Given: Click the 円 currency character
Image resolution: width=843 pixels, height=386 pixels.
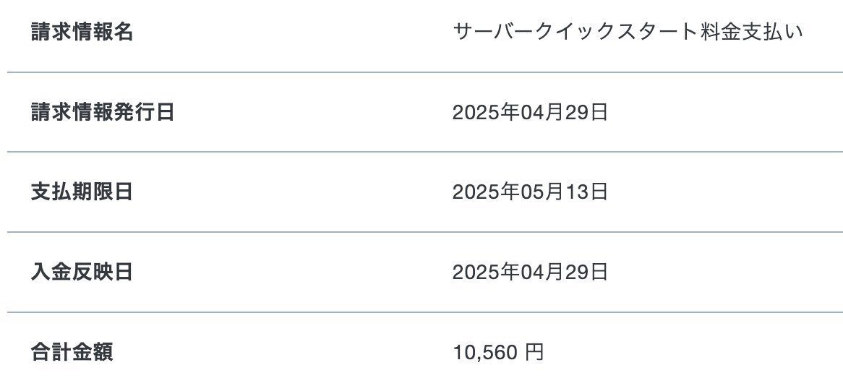Looking at the screenshot, I should point(534,353).
